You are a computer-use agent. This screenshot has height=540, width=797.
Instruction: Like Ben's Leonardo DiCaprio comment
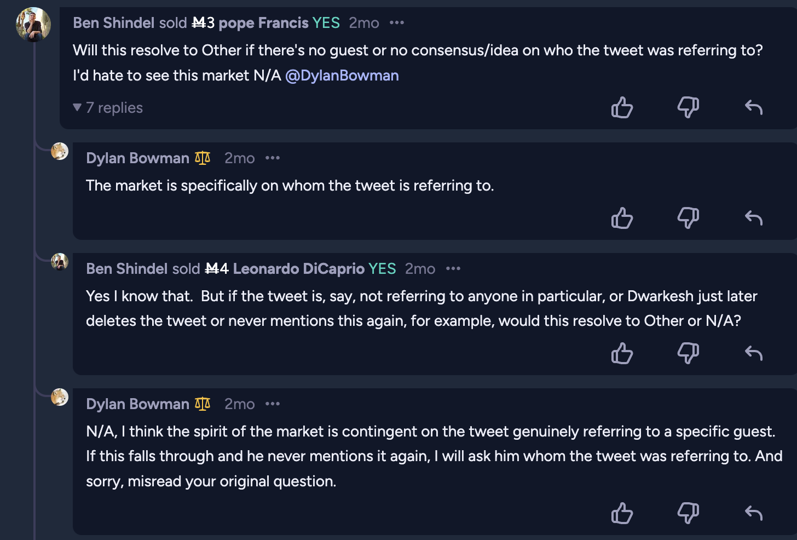click(622, 353)
